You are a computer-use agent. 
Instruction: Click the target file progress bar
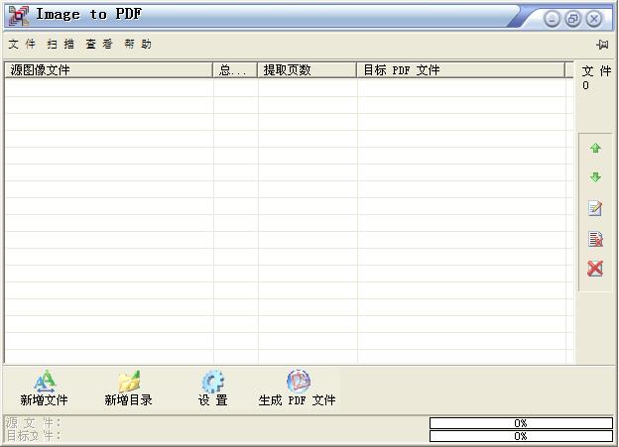point(521,436)
